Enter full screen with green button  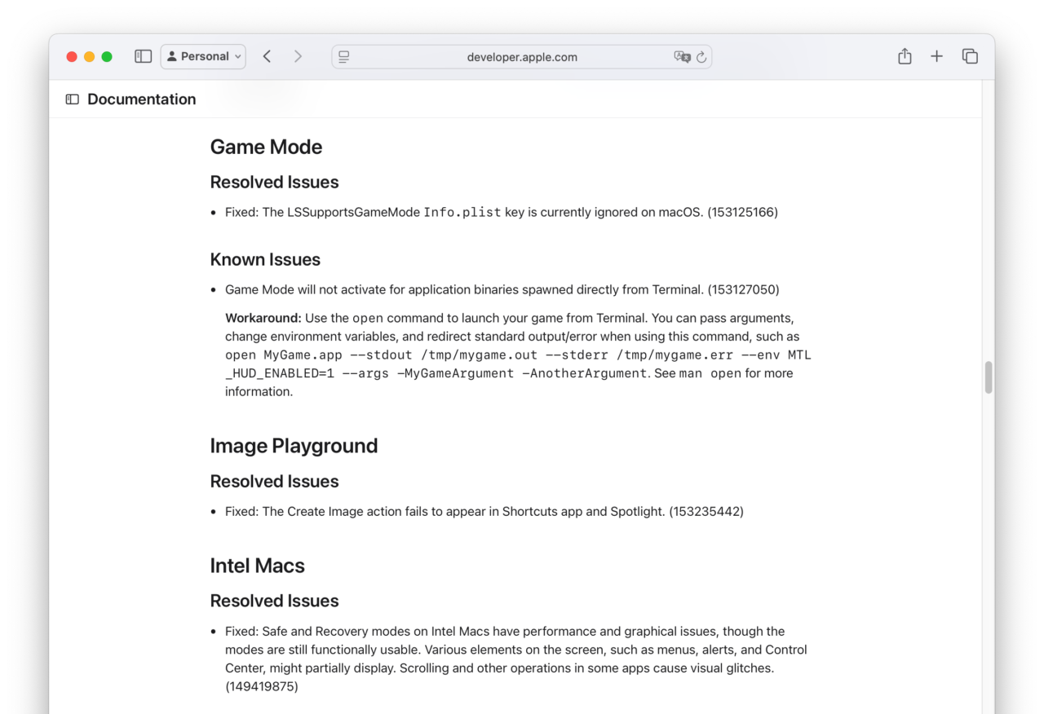[107, 56]
